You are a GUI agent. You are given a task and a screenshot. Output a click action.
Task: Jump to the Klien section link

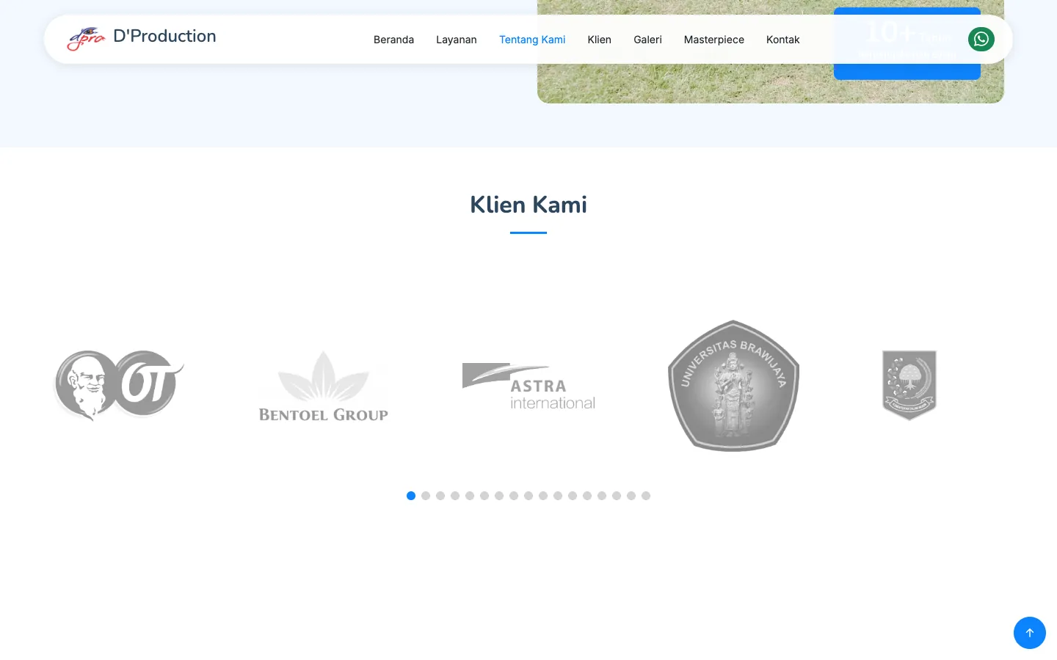600,40
